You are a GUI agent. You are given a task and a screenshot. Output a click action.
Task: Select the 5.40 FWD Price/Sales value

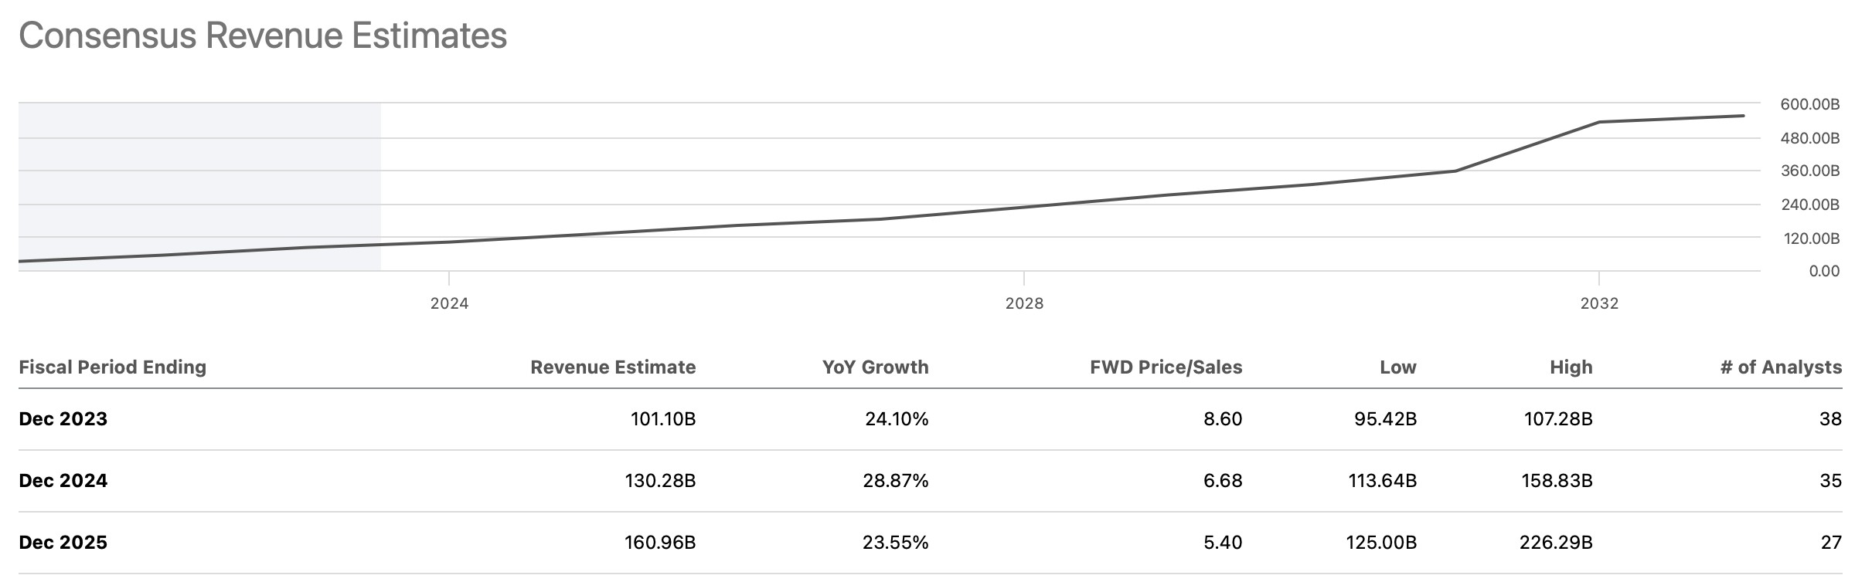[1223, 543]
